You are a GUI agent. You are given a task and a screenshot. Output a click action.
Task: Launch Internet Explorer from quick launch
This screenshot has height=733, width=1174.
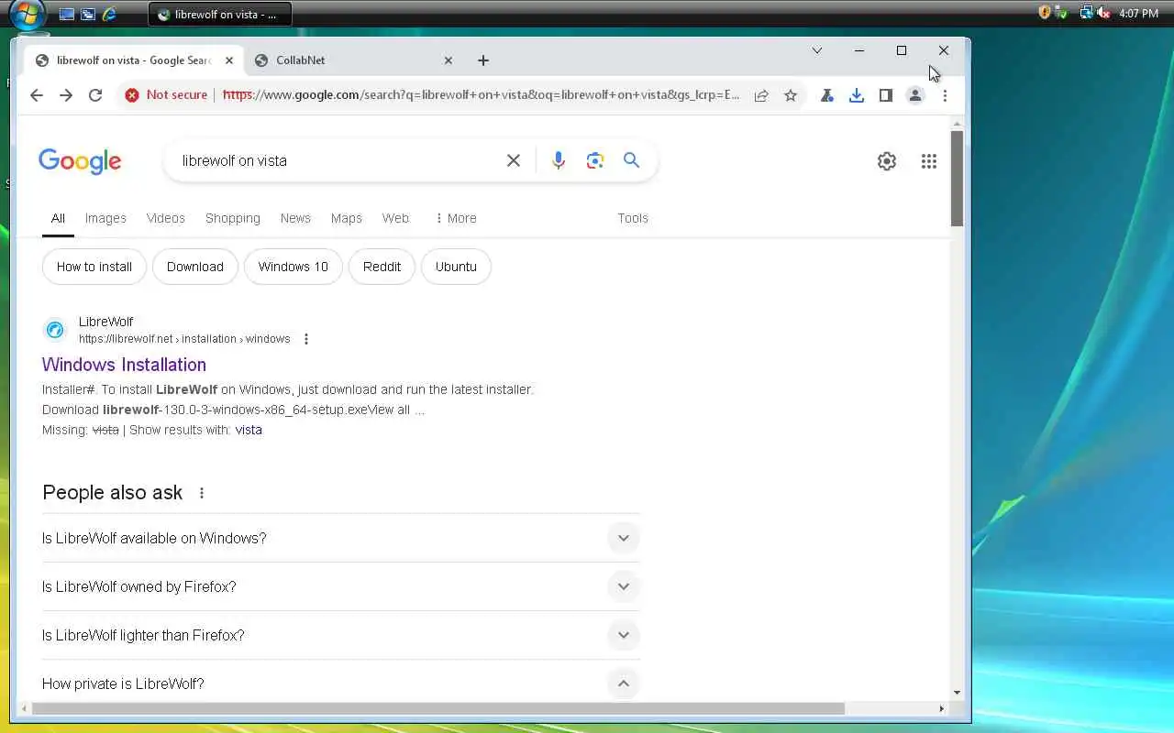pos(109,14)
